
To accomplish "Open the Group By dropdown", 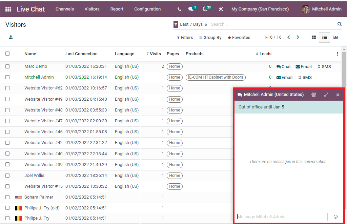I will [210, 37].
